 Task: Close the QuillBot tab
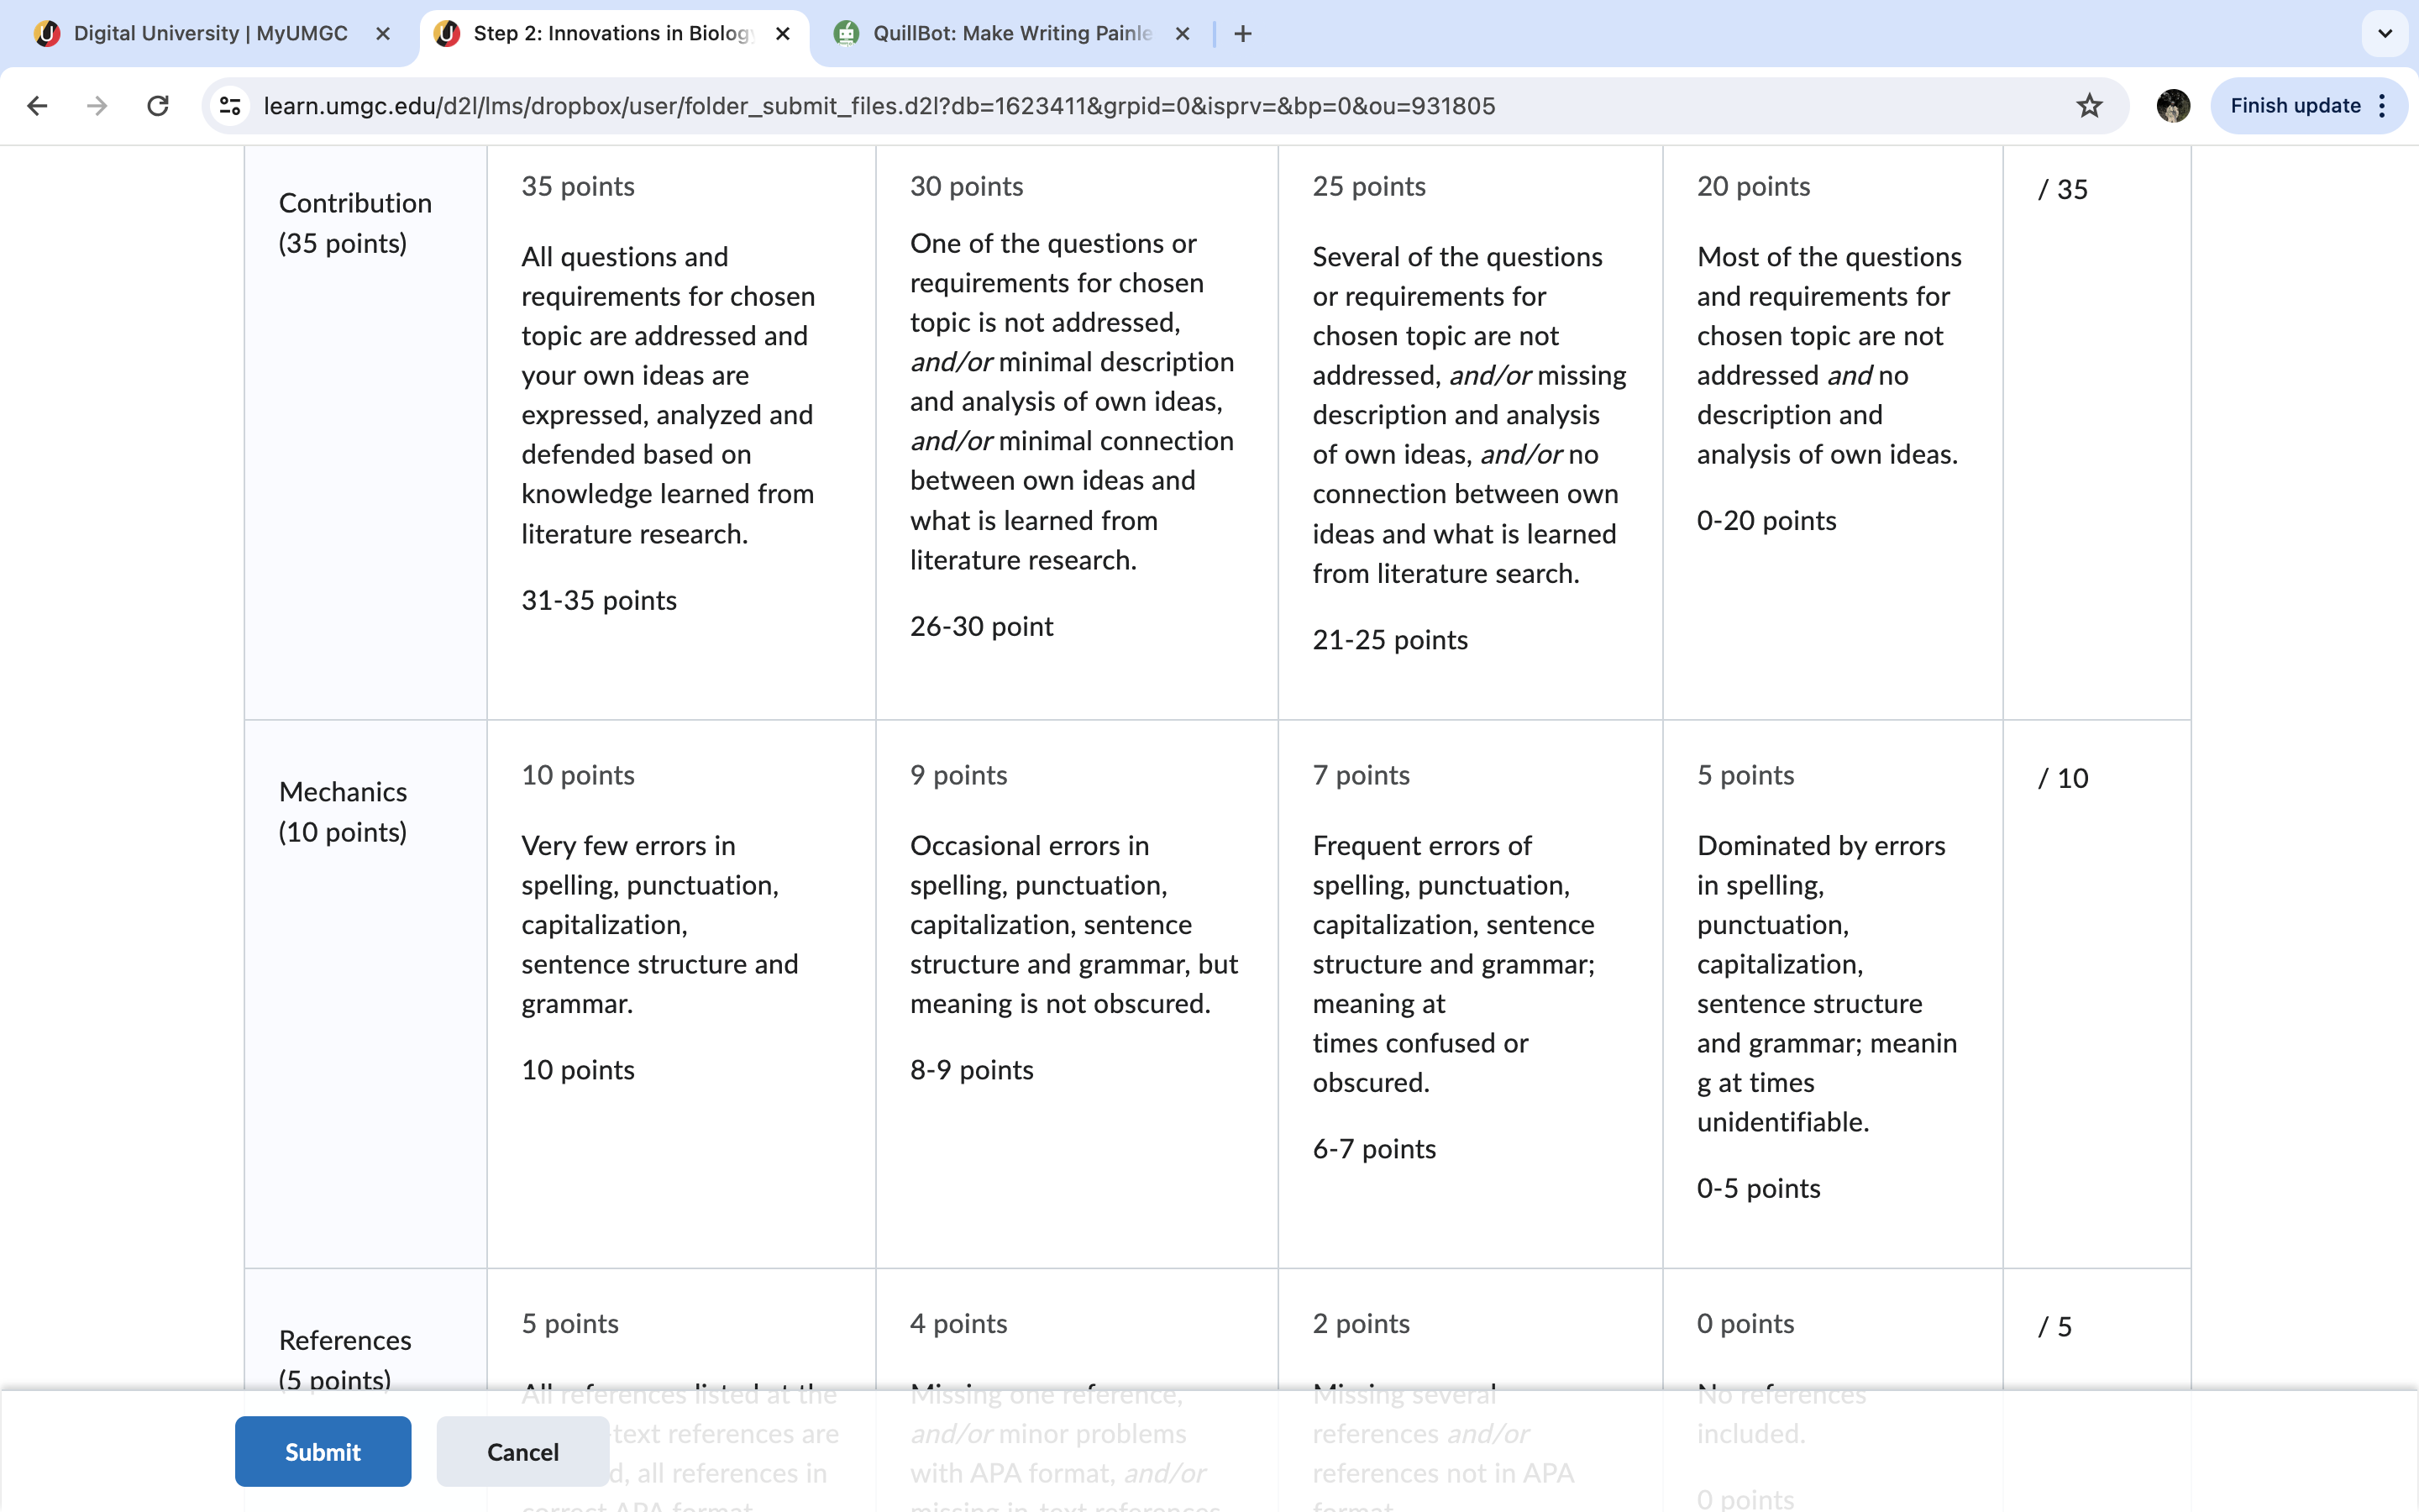coord(1183,34)
